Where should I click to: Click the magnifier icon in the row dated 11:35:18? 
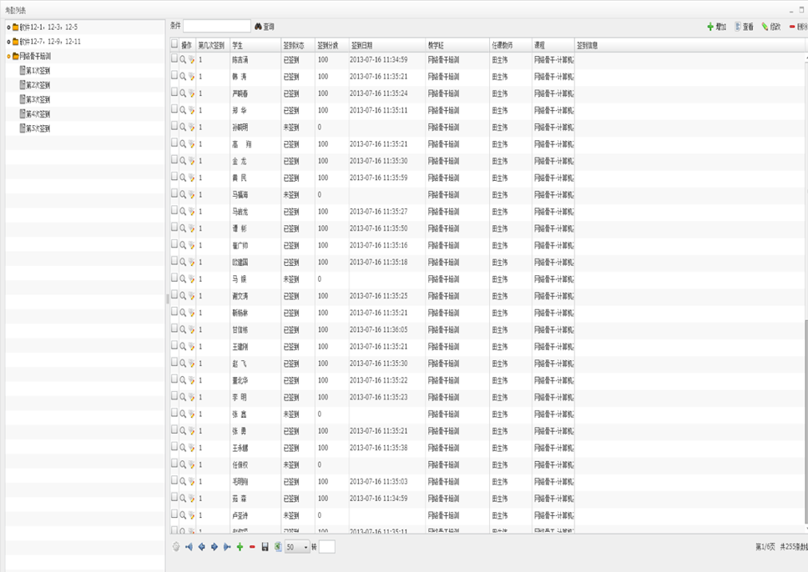183,262
